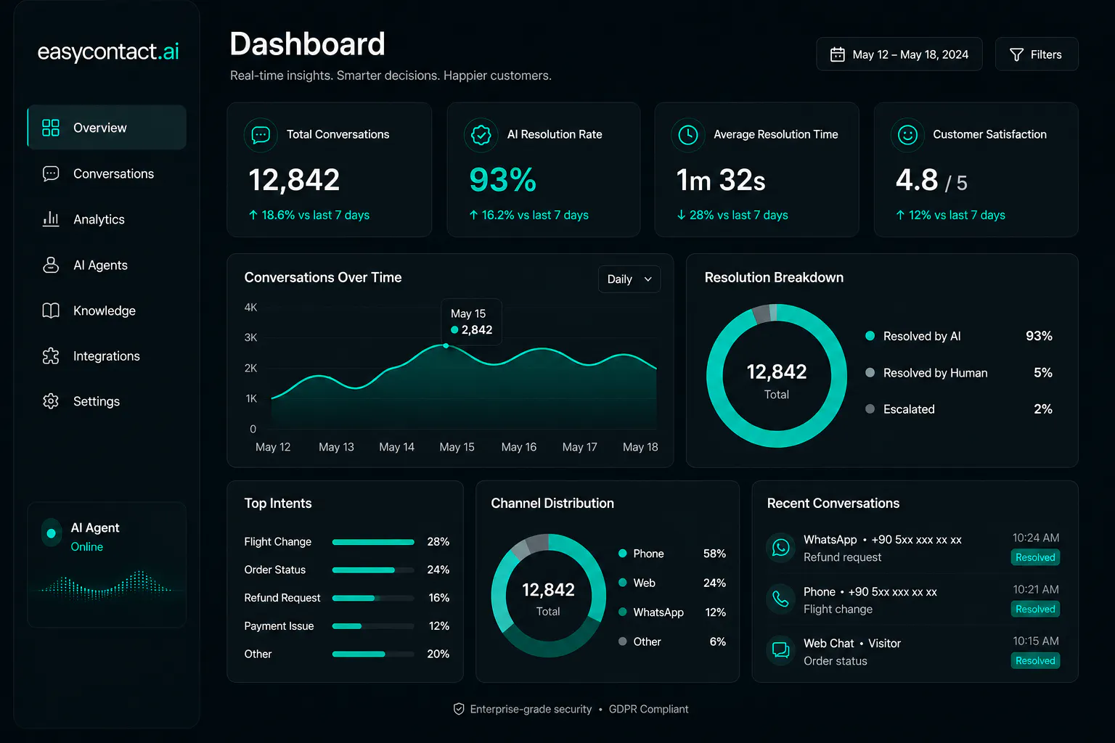Click the WhatsApp icon in Recent Conversations
This screenshot has width=1115, height=743.
click(x=781, y=547)
